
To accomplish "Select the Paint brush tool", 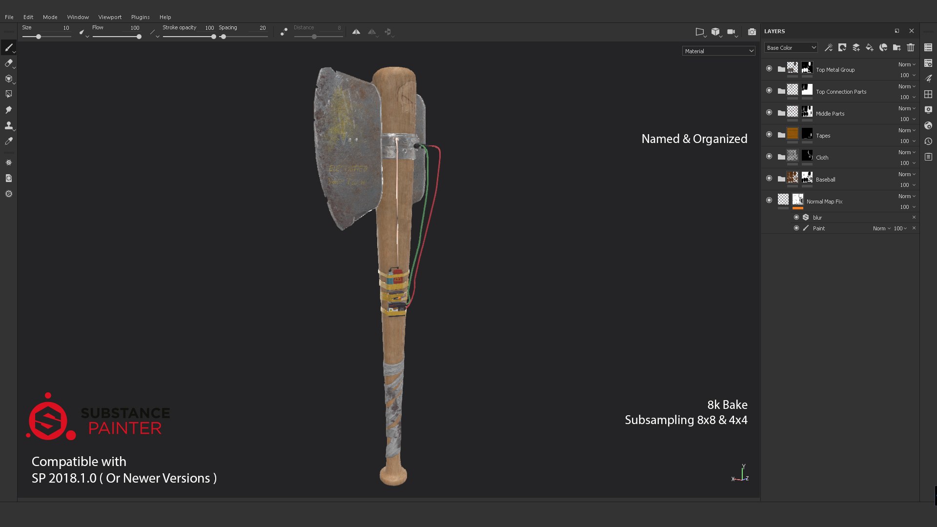I will pos(8,48).
